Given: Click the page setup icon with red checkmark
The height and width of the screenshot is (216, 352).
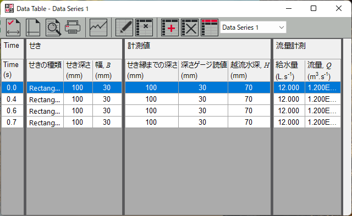Looking at the screenshot, I should [13, 27].
